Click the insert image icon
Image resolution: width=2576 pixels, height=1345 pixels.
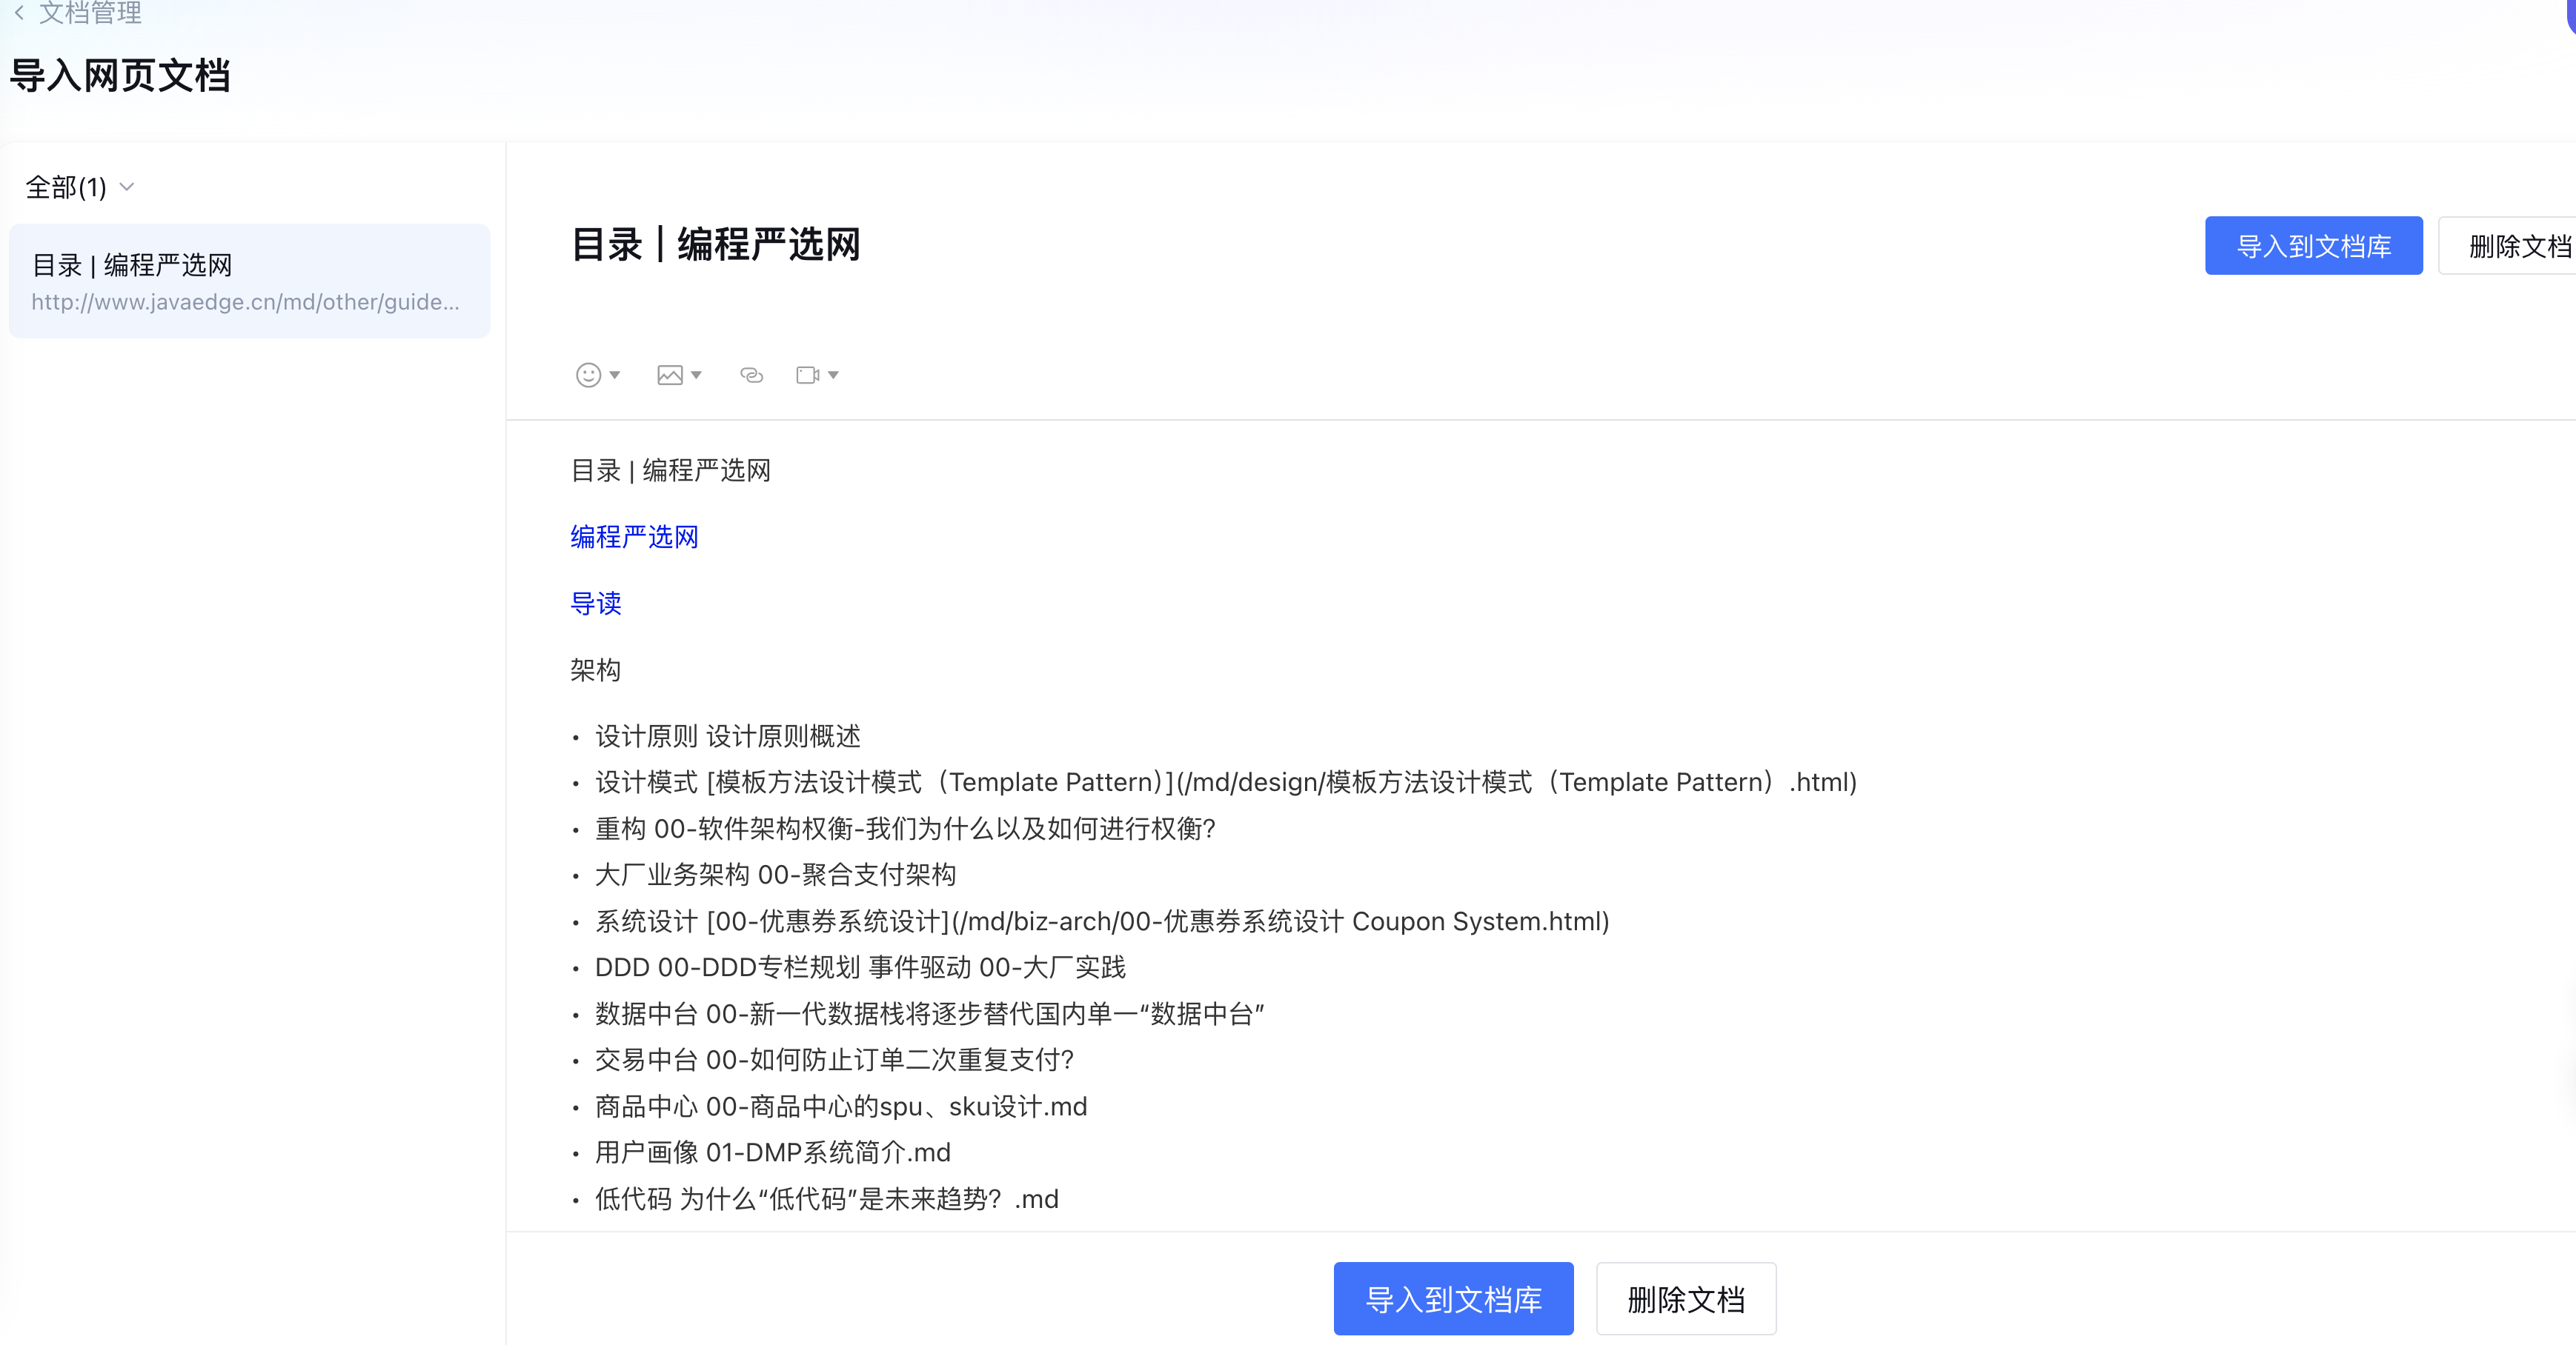click(x=669, y=375)
